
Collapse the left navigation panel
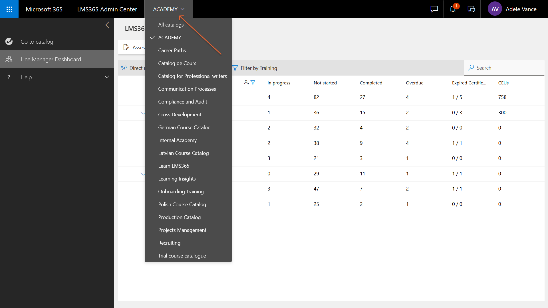[x=107, y=25]
